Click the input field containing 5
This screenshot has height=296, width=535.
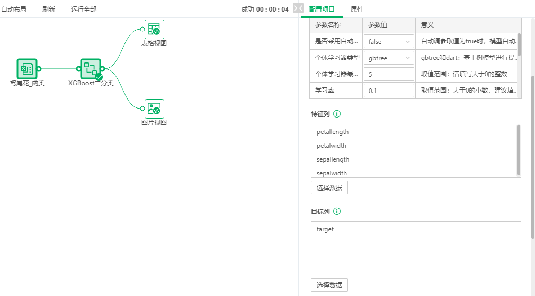[389, 74]
